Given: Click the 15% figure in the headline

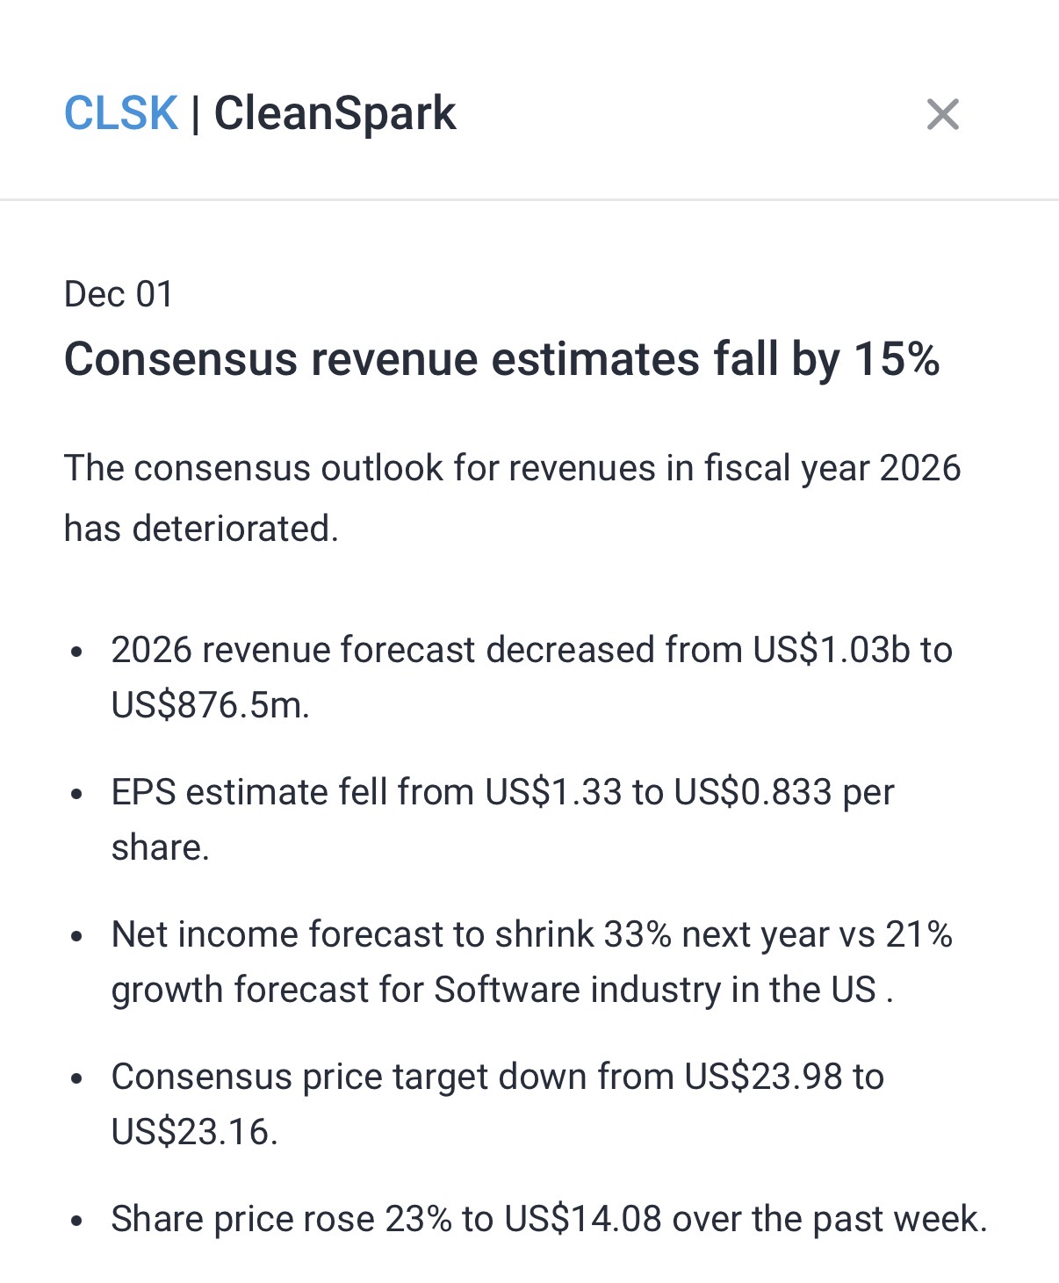Looking at the screenshot, I should click(897, 359).
